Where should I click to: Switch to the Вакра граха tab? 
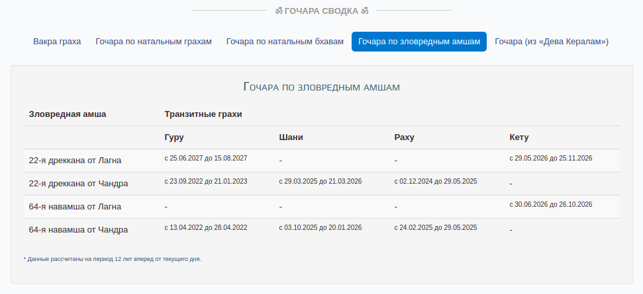[57, 42]
